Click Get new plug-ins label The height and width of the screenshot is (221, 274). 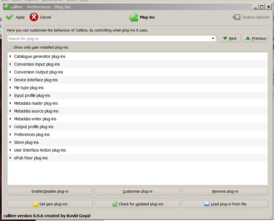coord(53,204)
